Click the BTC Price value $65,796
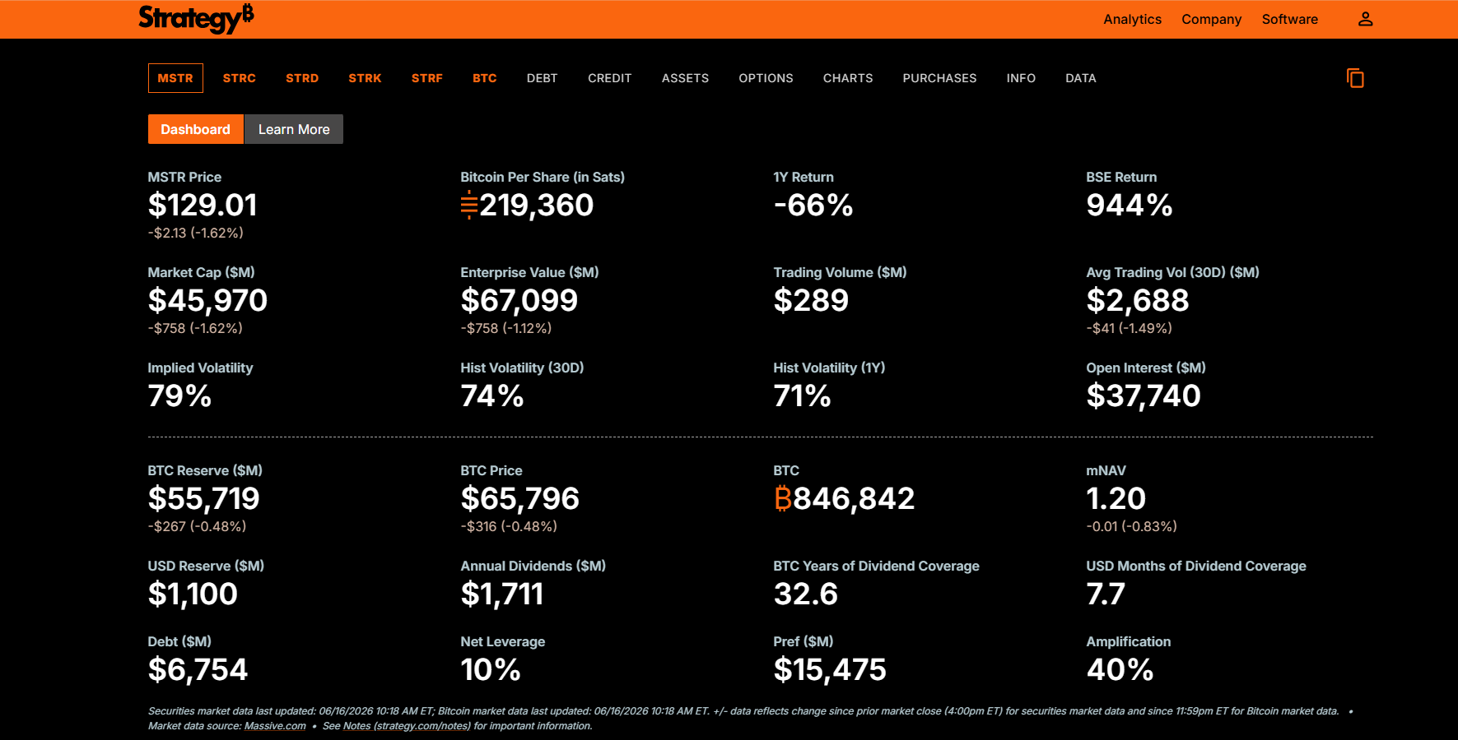This screenshot has width=1458, height=740. tap(520, 498)
